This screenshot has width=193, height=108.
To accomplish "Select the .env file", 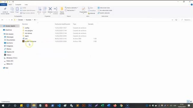I will pos(26,39).
